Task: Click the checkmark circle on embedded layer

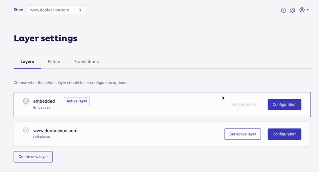Action: pyautogui.click(x=26, y=101)
